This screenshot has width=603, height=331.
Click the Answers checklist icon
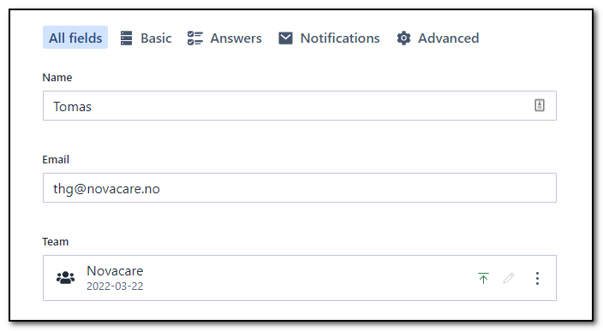[195, 38]
